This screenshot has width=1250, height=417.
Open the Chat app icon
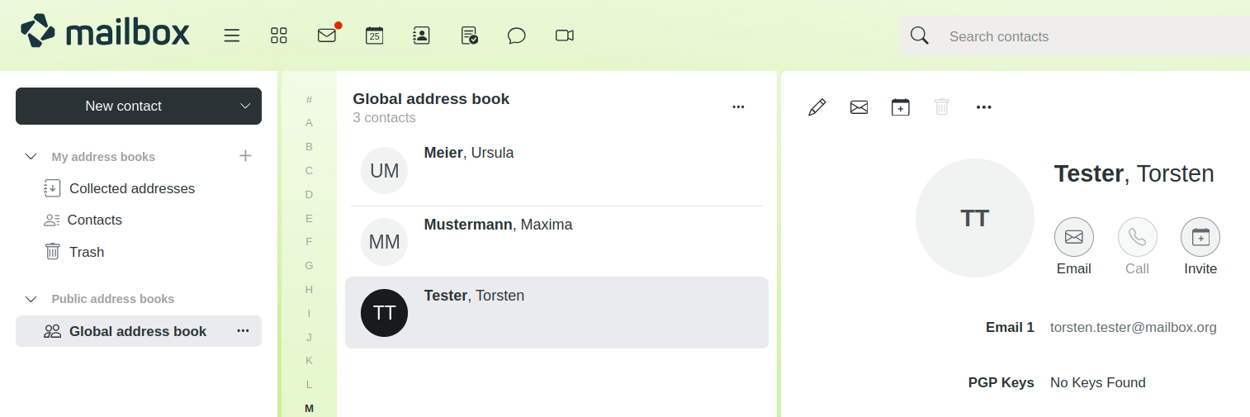(517, 36)
